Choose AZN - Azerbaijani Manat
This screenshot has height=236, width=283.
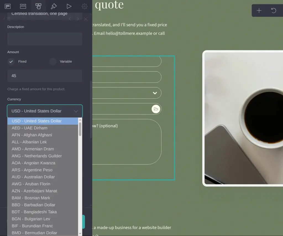coord(43,191)
